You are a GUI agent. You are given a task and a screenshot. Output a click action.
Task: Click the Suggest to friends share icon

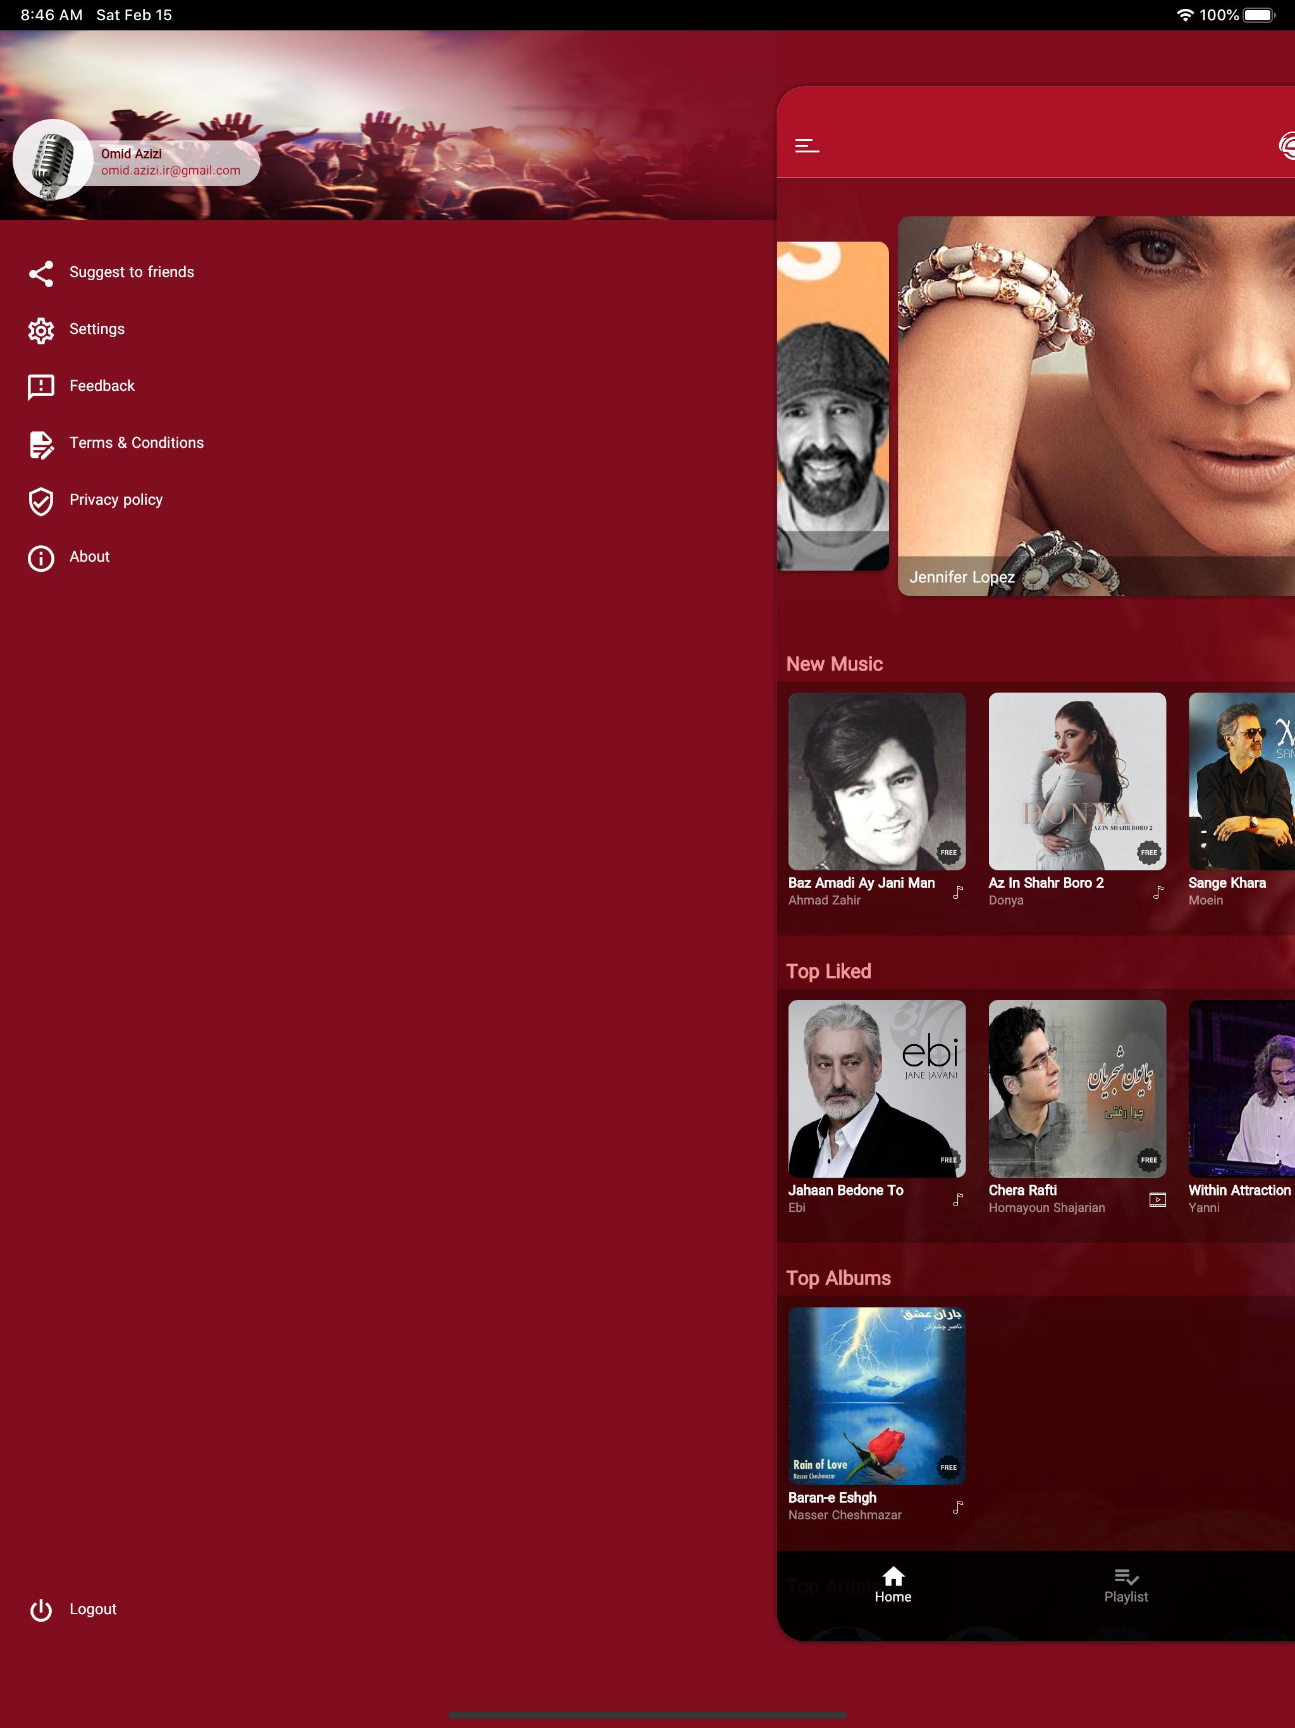40,273
